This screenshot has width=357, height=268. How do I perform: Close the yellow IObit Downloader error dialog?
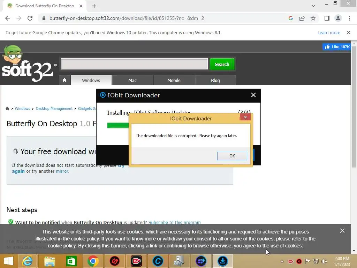[x=245, y=117]
